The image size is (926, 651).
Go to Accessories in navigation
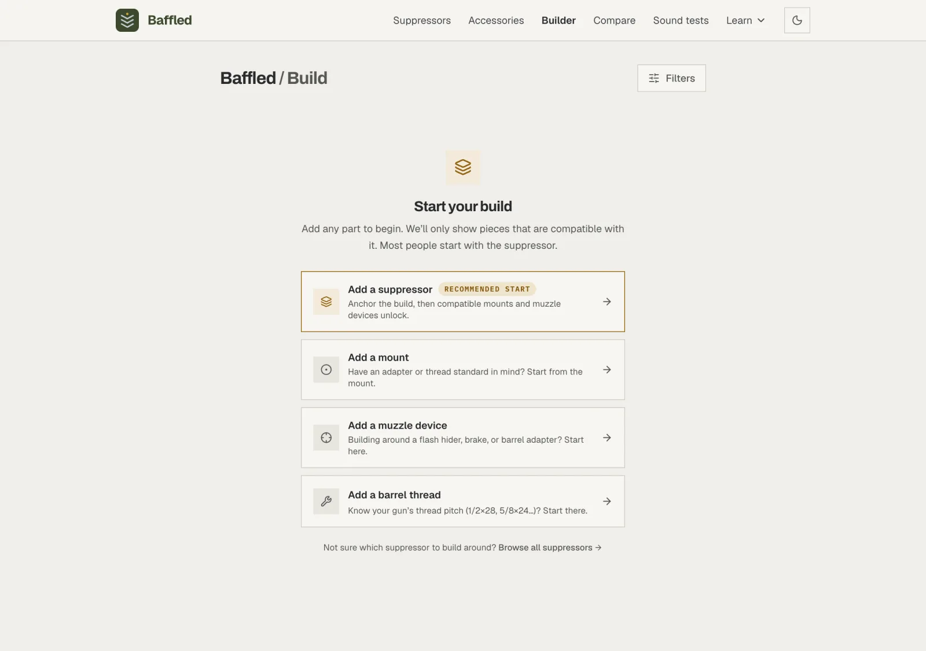point(496,20)
